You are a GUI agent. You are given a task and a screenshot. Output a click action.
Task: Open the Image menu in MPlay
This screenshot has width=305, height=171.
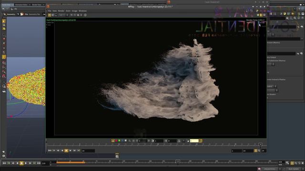point(75,11)
